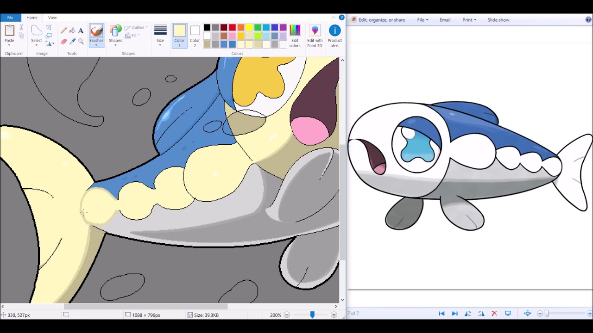Go to next image in photo viewer
This screenshot has width=593, height=333.
point(454,314)
